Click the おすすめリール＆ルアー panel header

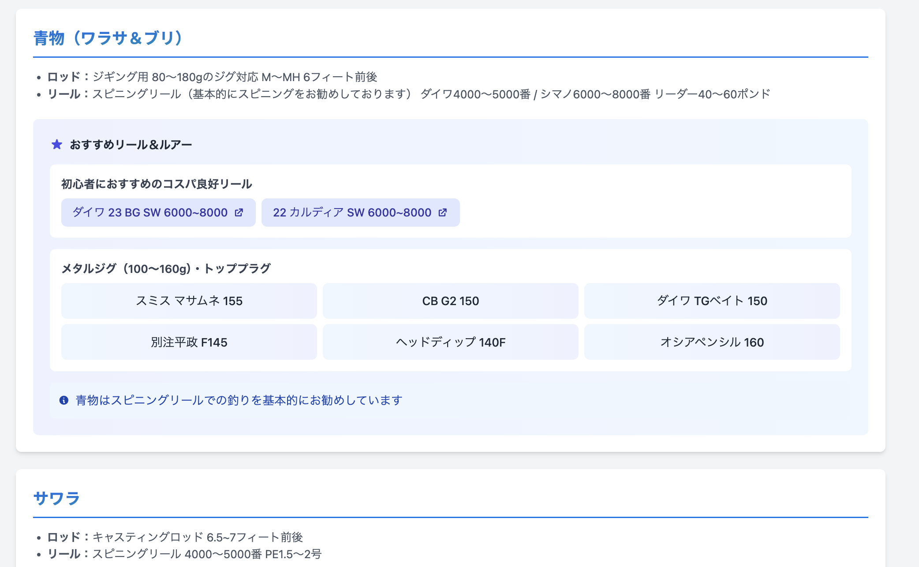131,144
